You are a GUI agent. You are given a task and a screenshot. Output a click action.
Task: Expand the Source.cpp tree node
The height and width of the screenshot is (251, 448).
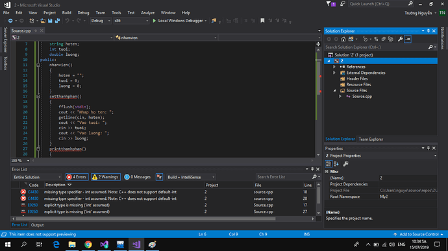click(340, 97)
